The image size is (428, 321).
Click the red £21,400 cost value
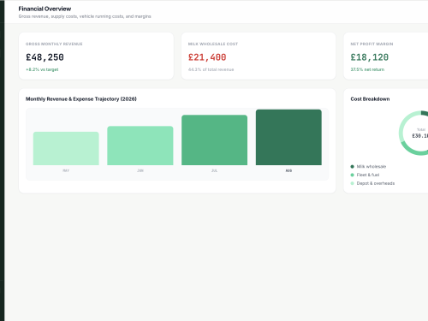[207, 57]
